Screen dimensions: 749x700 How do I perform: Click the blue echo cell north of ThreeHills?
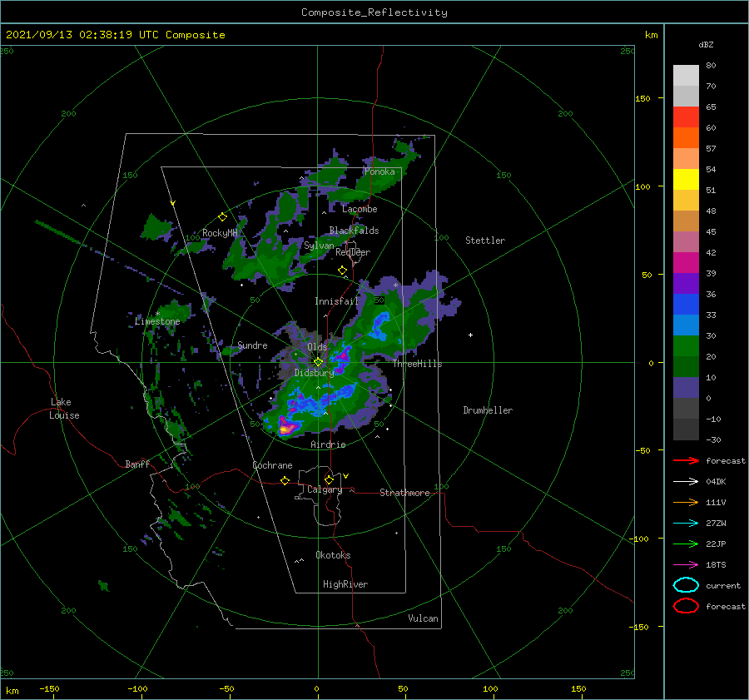click(380, 325)
